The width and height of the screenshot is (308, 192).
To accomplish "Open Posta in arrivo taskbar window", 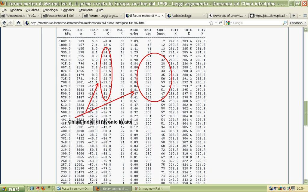I will (x=73, y=188).
